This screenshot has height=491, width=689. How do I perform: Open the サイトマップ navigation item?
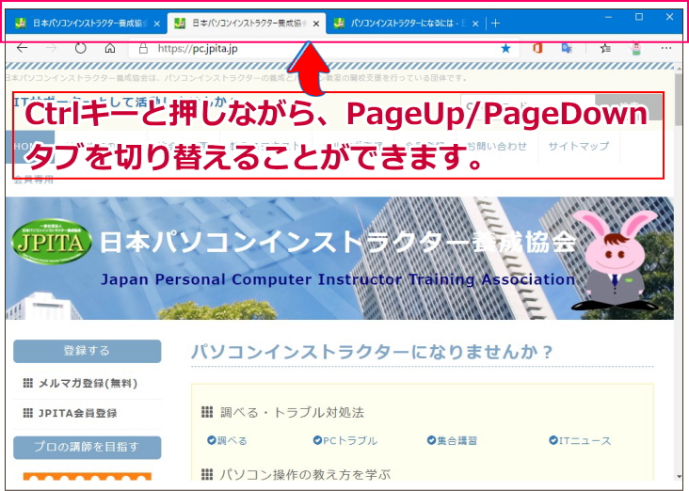point(578,146)
